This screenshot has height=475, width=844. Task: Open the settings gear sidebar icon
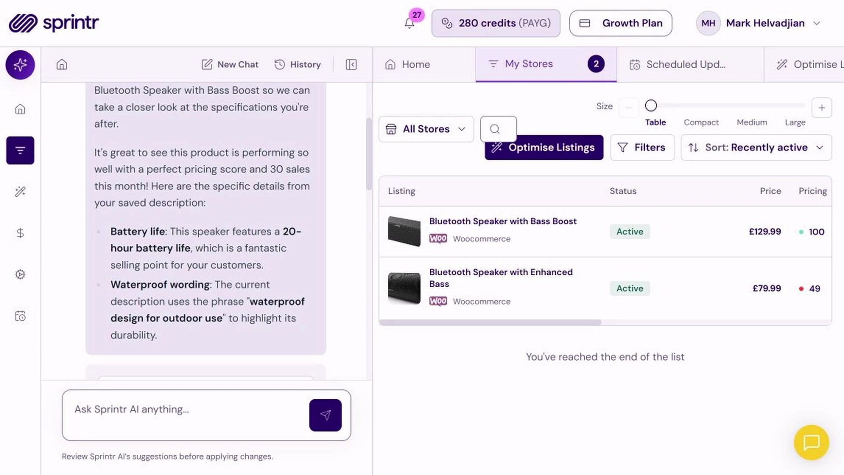click(x=20, y=274)
